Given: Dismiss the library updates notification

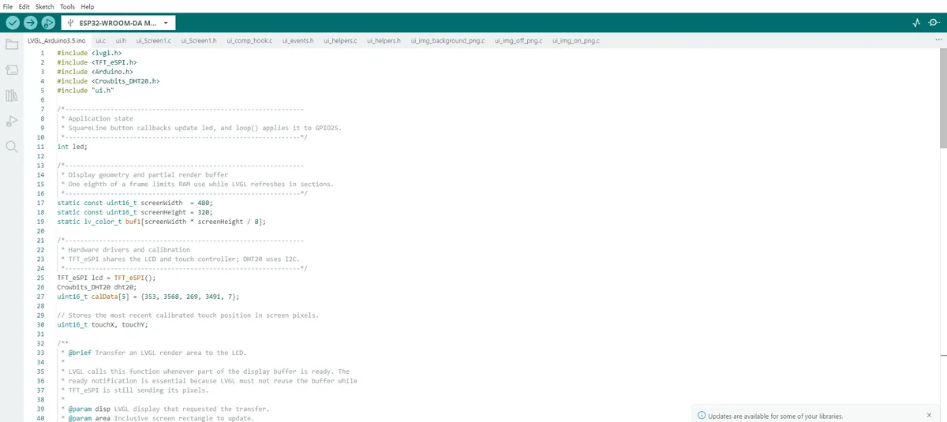Looking at the screenshot, I should tap(929, 415).
